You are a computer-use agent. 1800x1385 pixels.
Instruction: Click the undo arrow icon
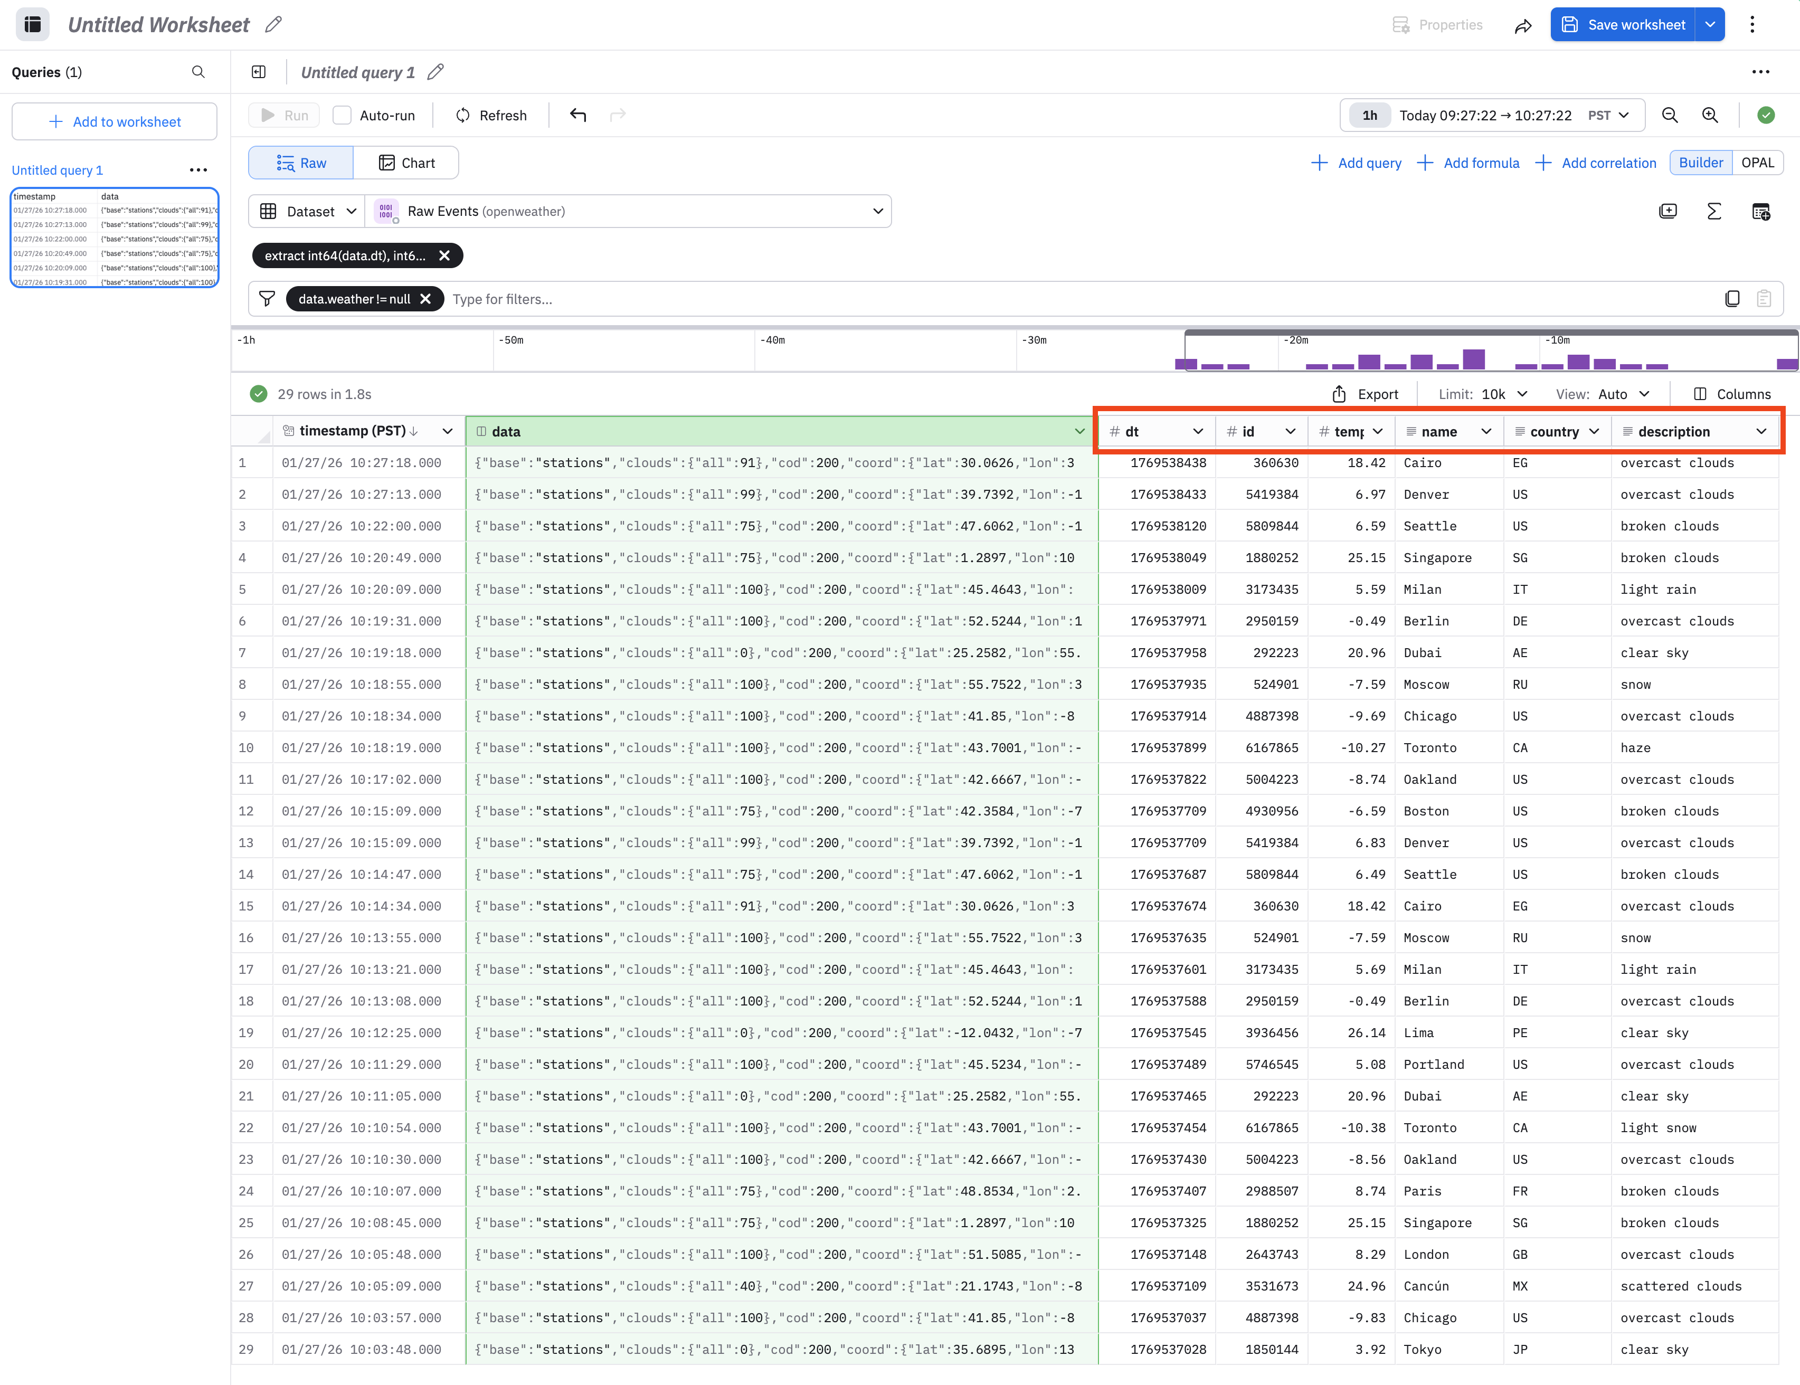point(578,116)
